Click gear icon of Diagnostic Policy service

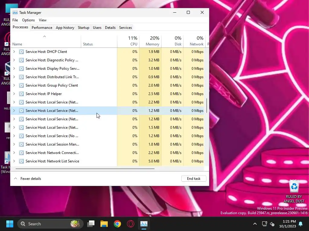21,60
